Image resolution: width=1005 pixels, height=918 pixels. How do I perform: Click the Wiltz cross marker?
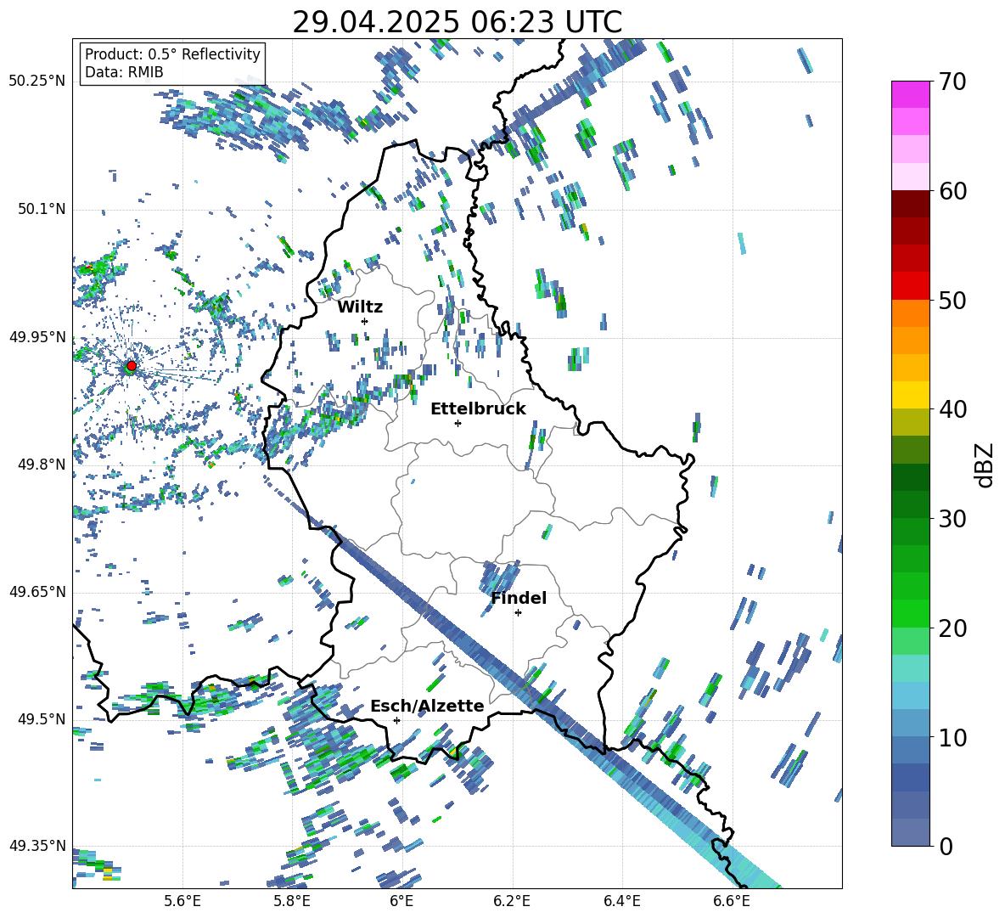pos(365,321)
